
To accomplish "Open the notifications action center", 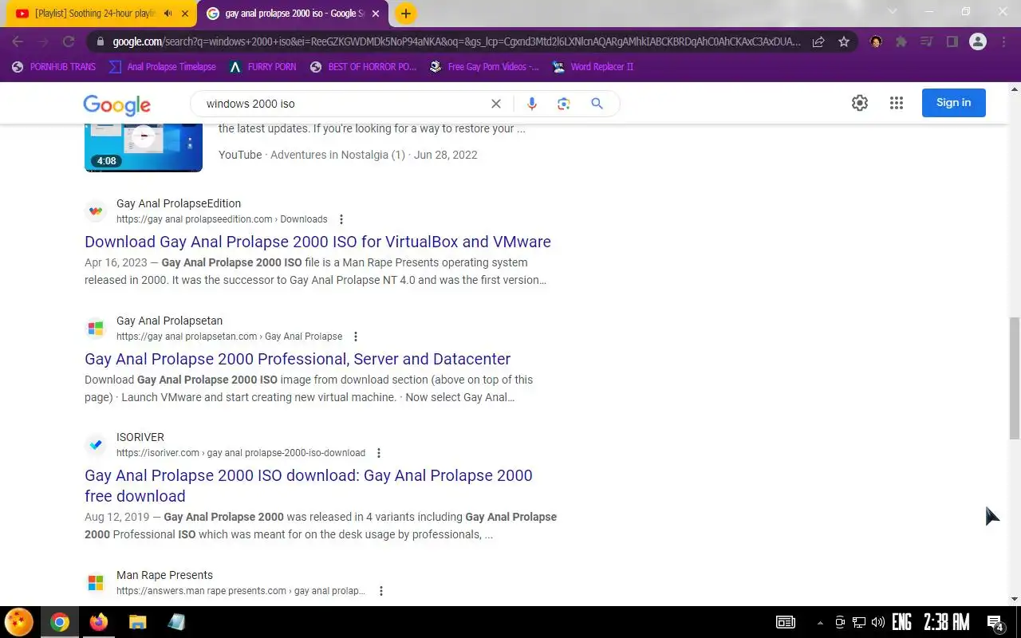I will (995, 622).
